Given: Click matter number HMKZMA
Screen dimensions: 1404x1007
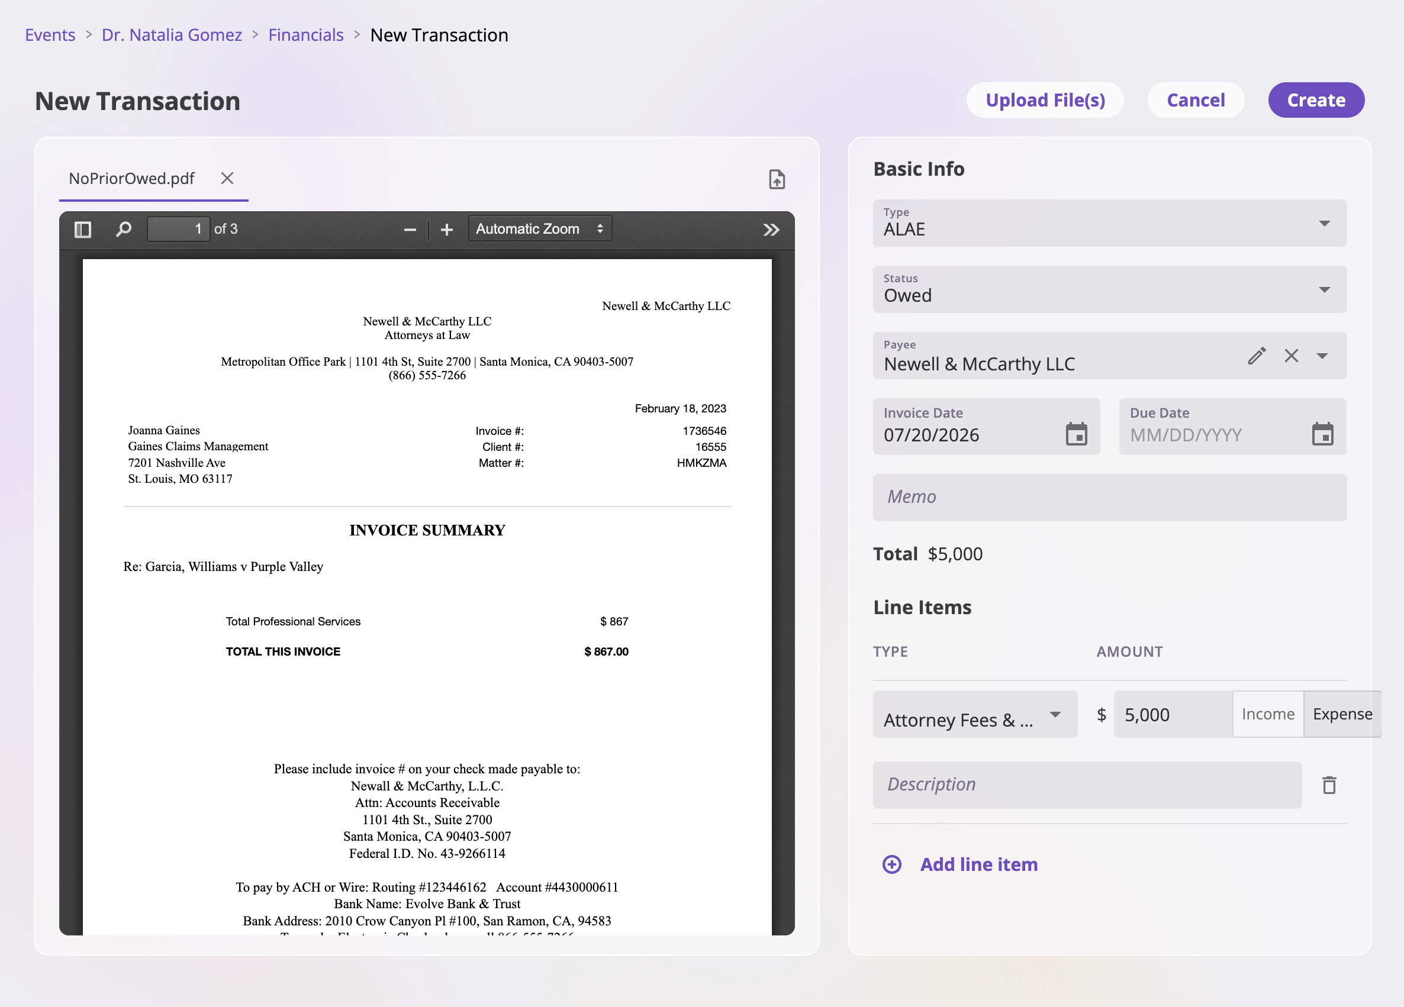Looking at the screenshot, I should 701,463.
